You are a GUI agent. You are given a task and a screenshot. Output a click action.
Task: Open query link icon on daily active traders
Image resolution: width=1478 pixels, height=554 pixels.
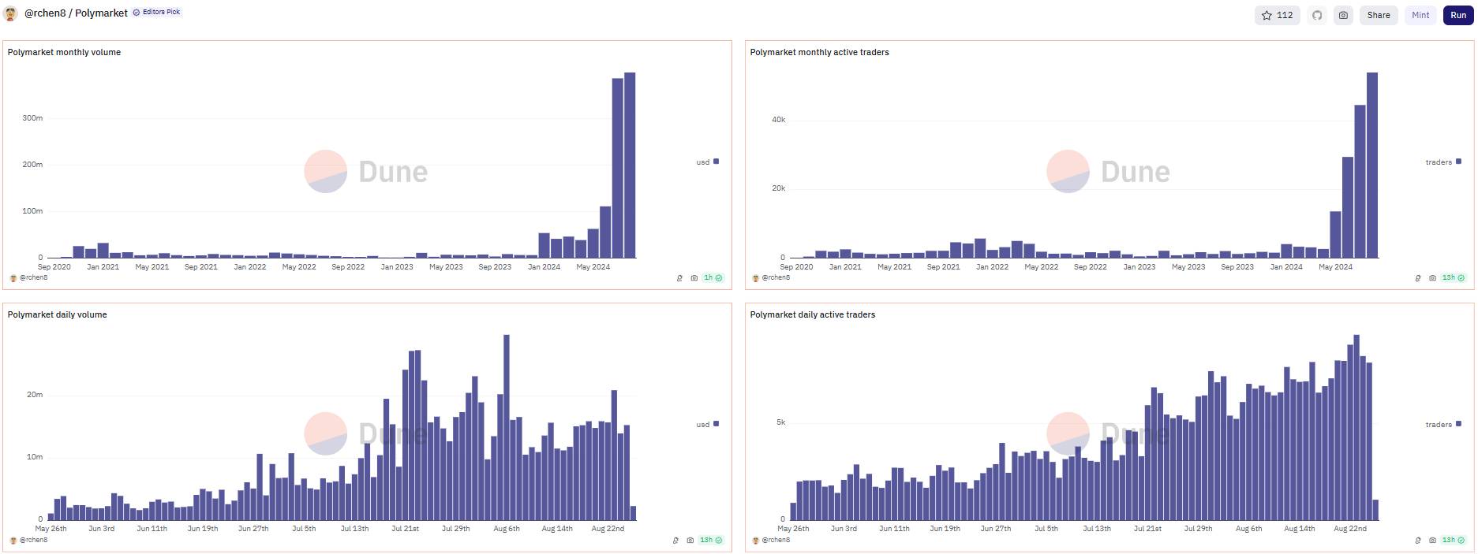pos(1418,541)
